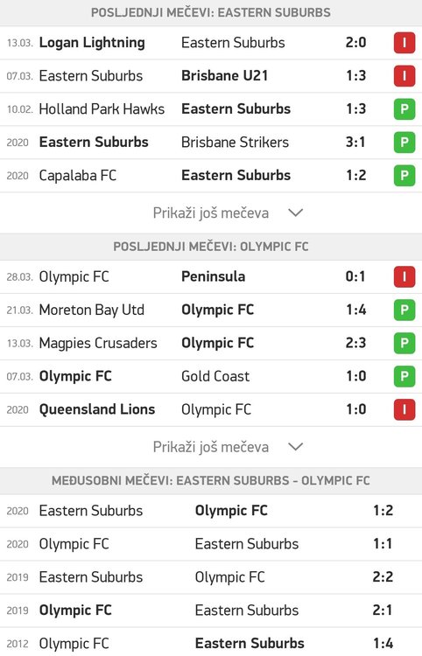Open Magpies Crusaders vs Olympic FC match
The height and width of the screenshot is (656, 422).
(x=211, y=343)
